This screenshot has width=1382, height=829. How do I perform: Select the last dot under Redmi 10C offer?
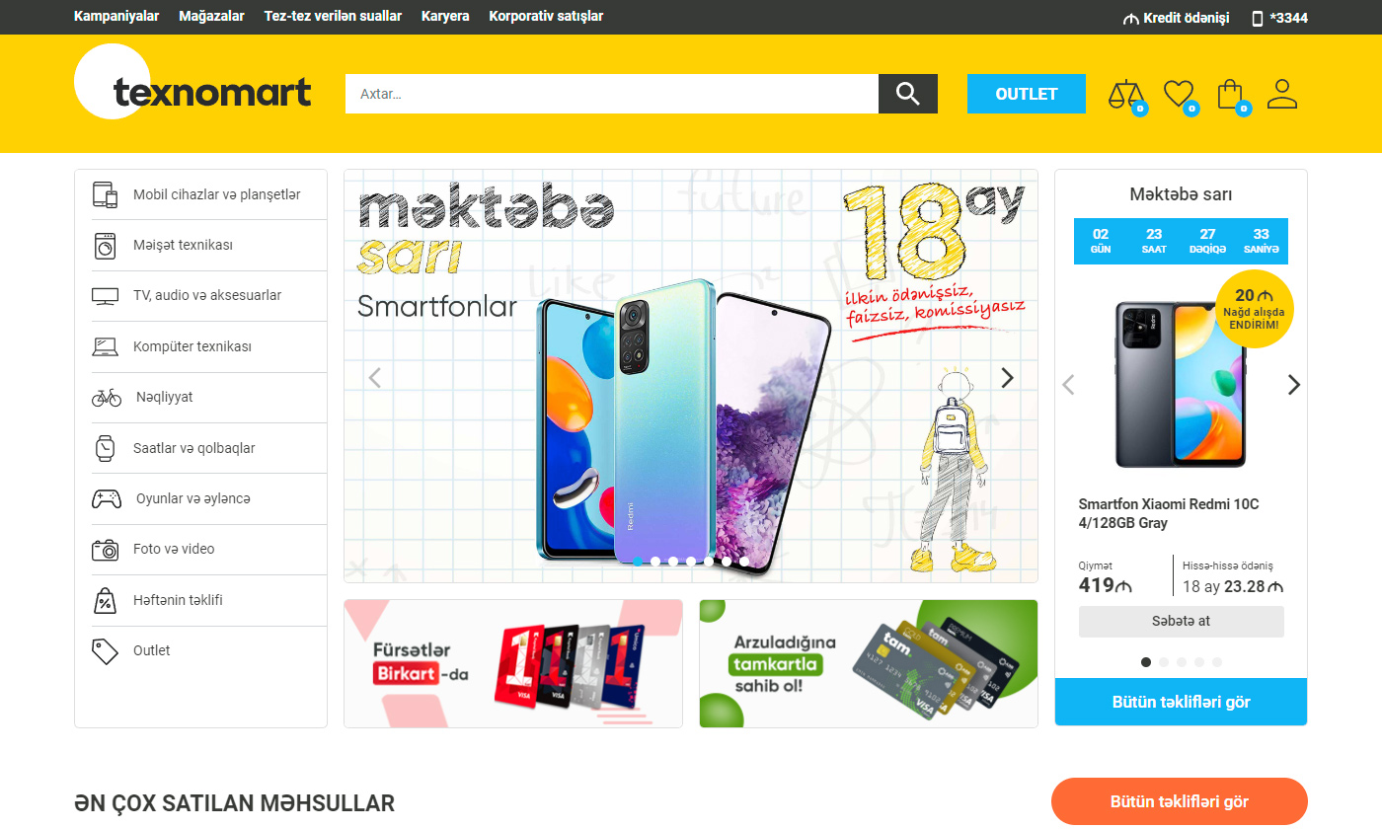[1217, 662]
